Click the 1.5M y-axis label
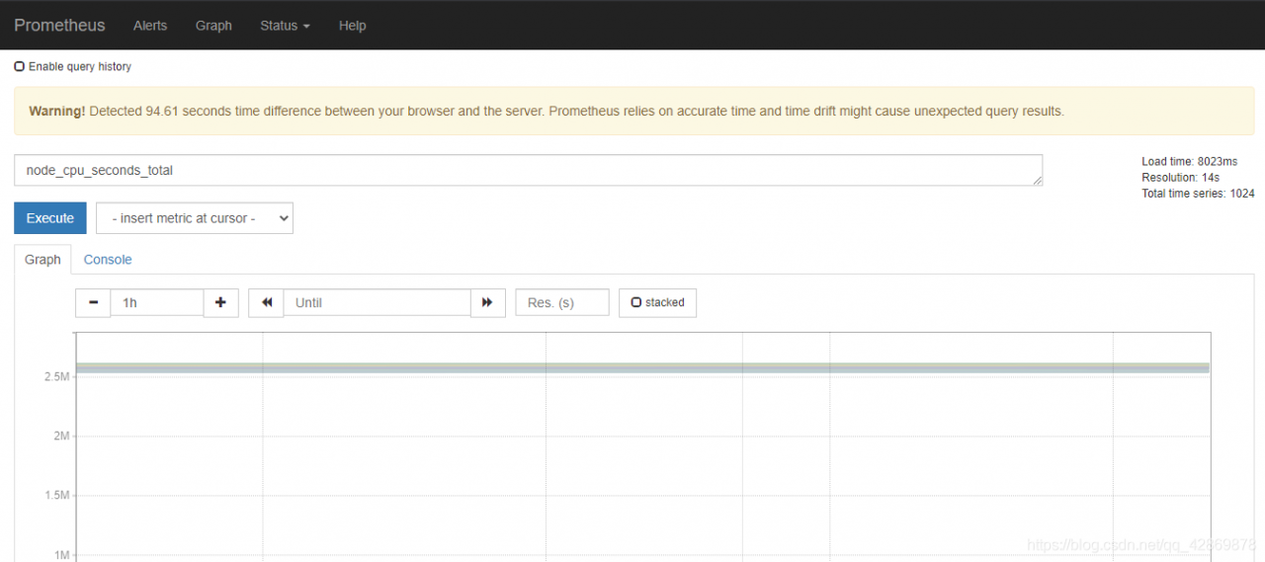This screenshot has height=562, width=1265. coord(56,496)
